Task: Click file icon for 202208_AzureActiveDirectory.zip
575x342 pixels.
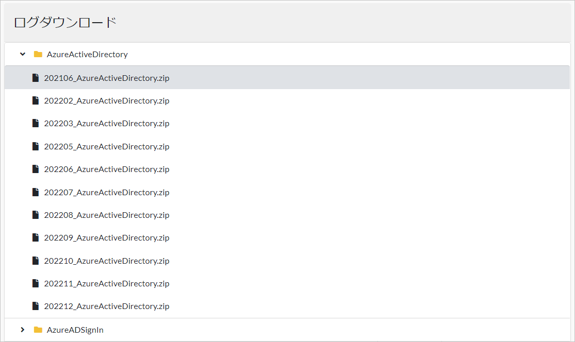Action: tap(36, 215)
